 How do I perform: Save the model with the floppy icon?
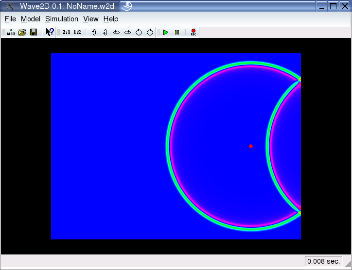click(34, 32)
